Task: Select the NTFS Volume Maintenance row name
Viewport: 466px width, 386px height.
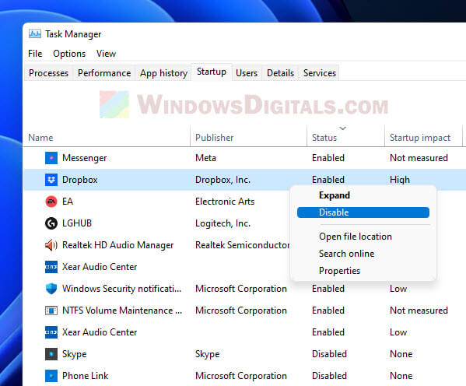Action: [x=122, y=311]
